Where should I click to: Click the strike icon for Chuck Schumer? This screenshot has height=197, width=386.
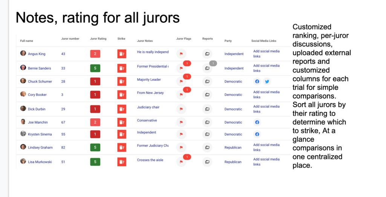[x=122, y=82]
